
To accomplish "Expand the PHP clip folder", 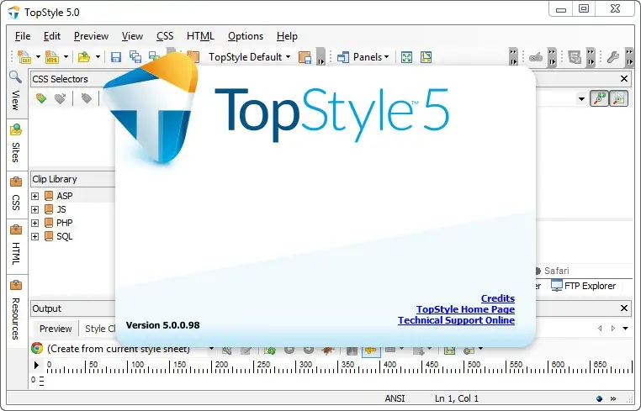I will pyautogui.click(x=35, y=223).
